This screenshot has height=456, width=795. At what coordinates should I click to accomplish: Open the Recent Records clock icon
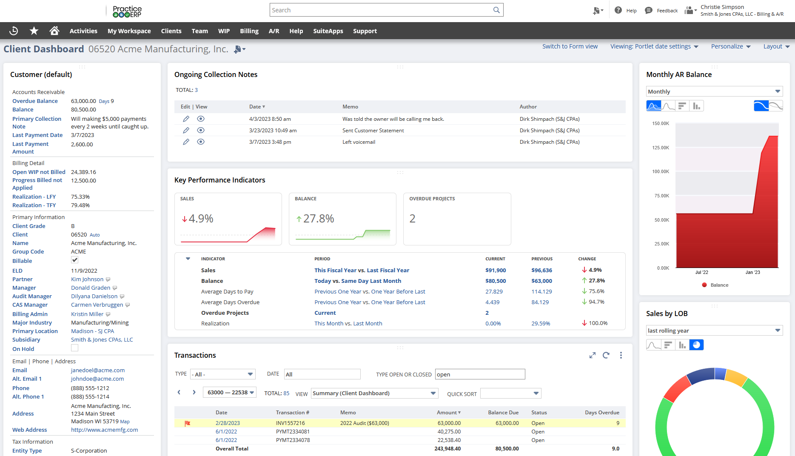click(x=14, y=31)
